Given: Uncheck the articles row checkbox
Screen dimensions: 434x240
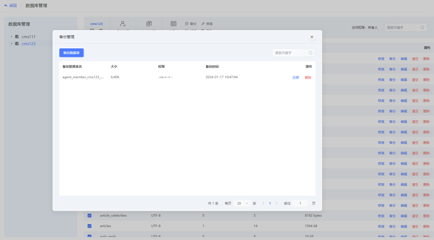Looking at the screenshot, I should point(89,226).
